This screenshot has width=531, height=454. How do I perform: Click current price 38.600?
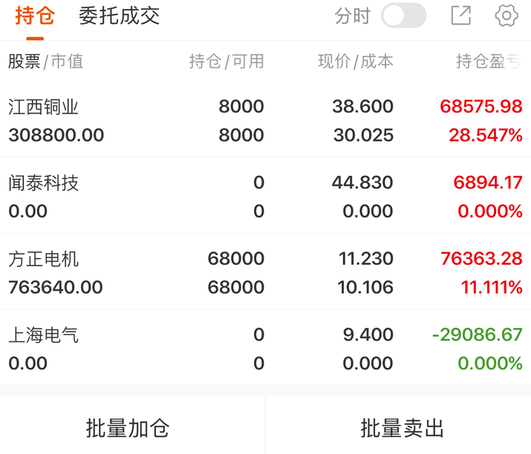pyautogui.click(x=362, y=107)
